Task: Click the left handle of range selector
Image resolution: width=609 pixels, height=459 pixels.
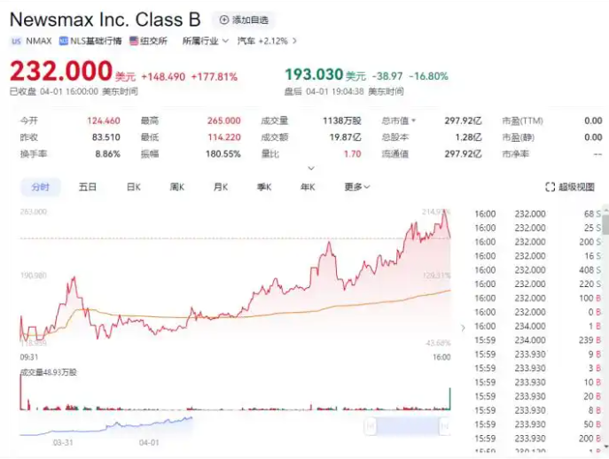Action: (x=371, y=426)
